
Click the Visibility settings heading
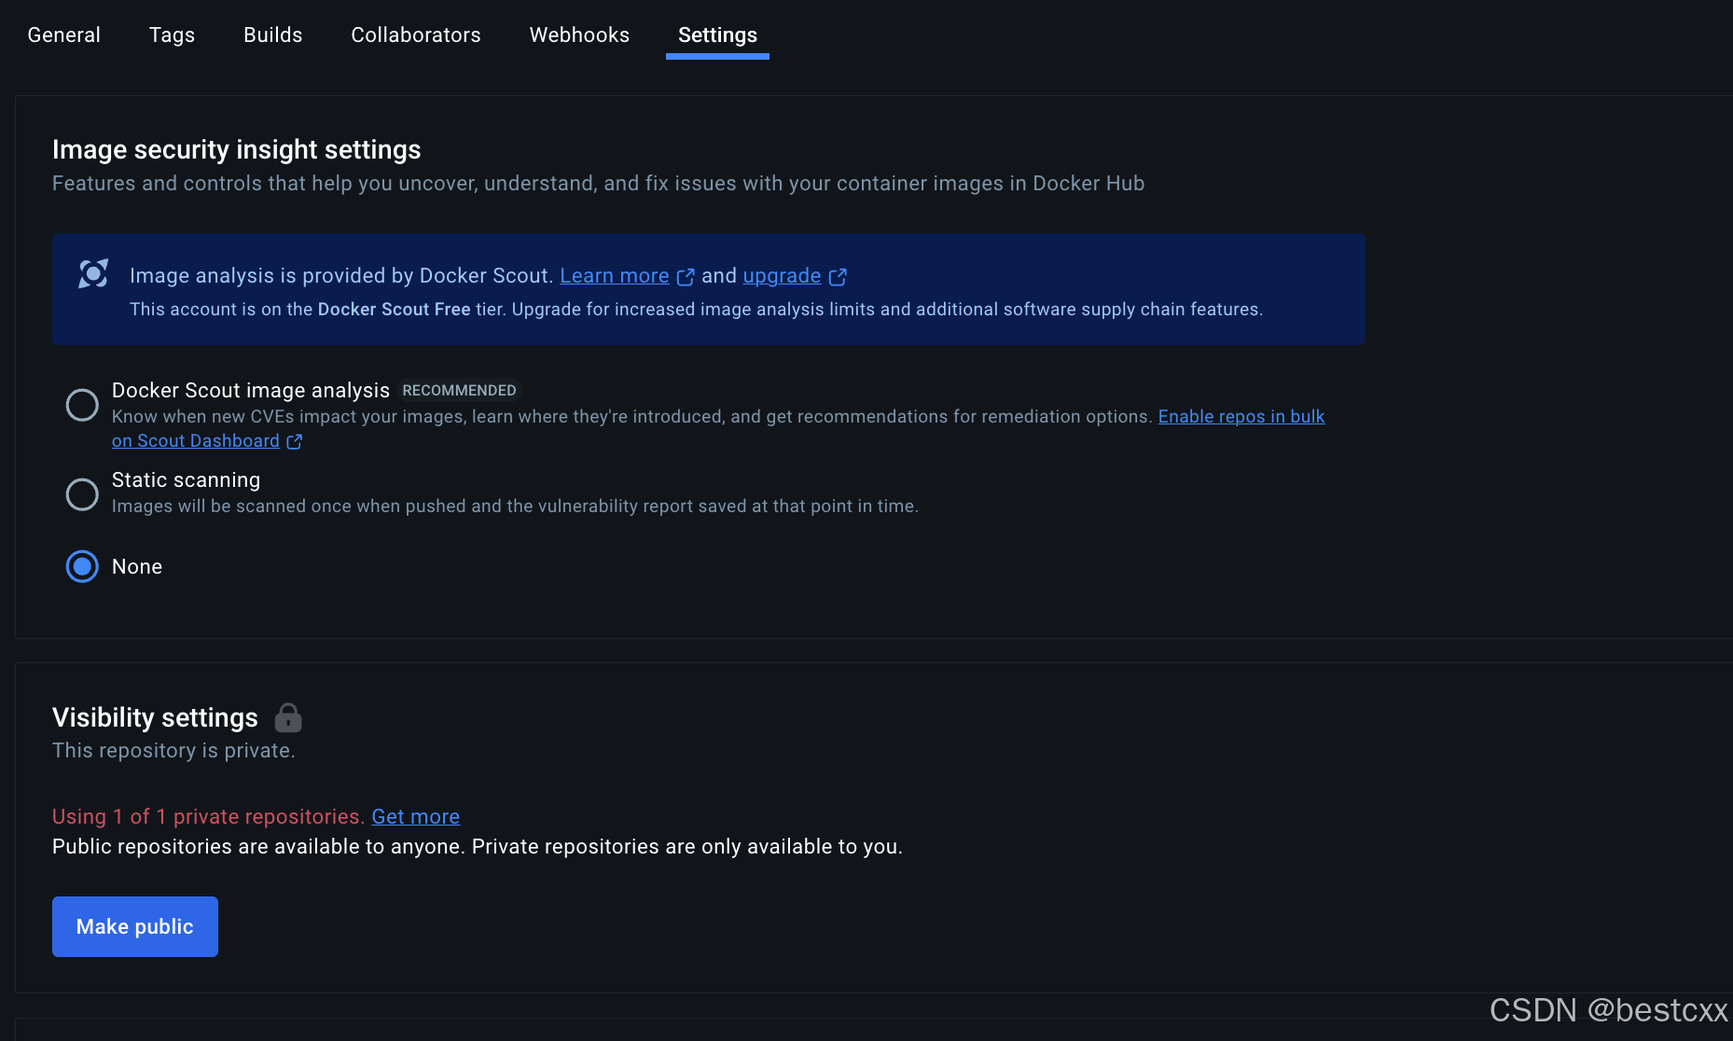(x=155, y=717)
